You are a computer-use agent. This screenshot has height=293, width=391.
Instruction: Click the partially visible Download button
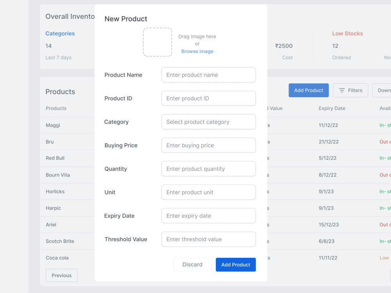tap(382, 90)
